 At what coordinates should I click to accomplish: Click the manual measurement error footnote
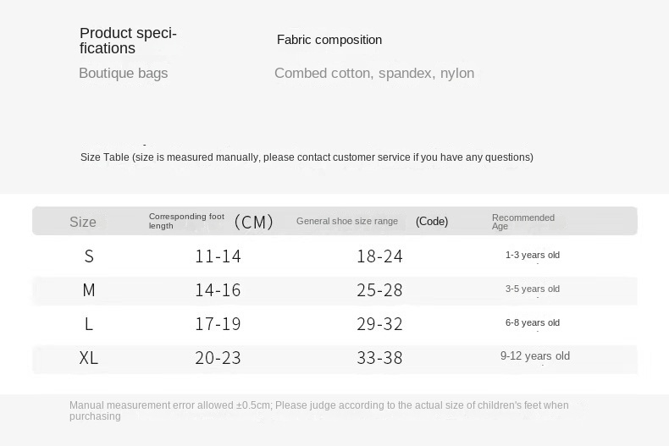click(319, 410)
